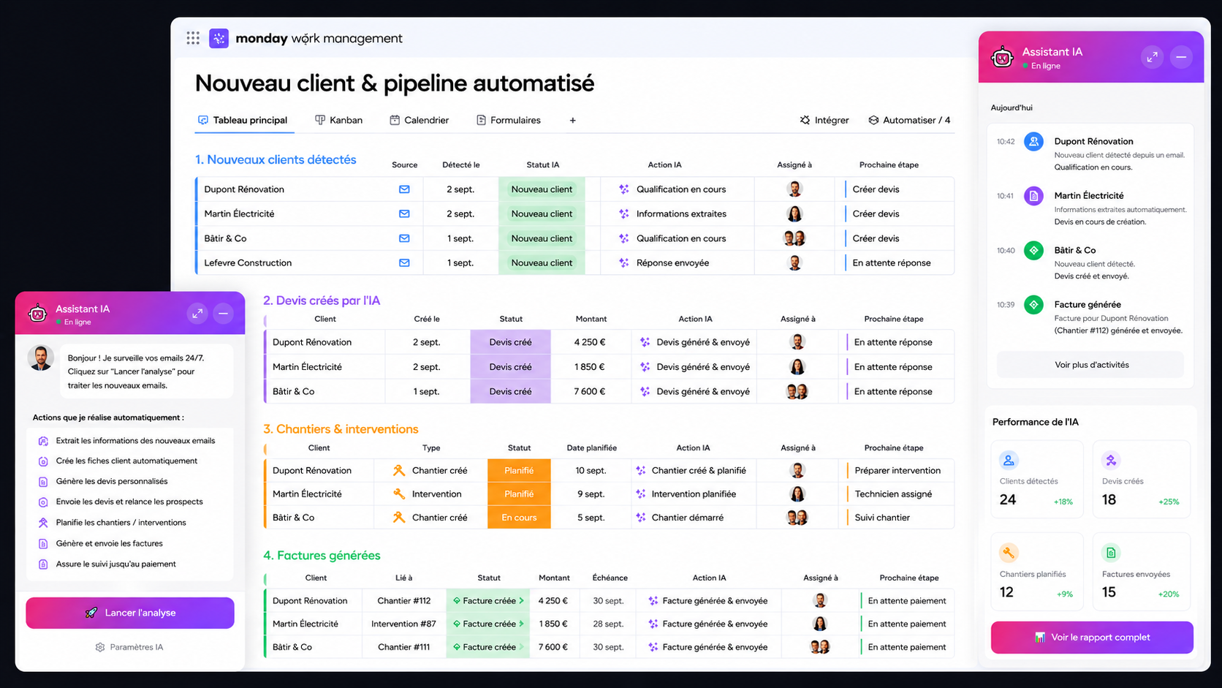Screen dimensions: 1222x688
Task: Open the Tableau principal tab
Action: click(243, 120)
